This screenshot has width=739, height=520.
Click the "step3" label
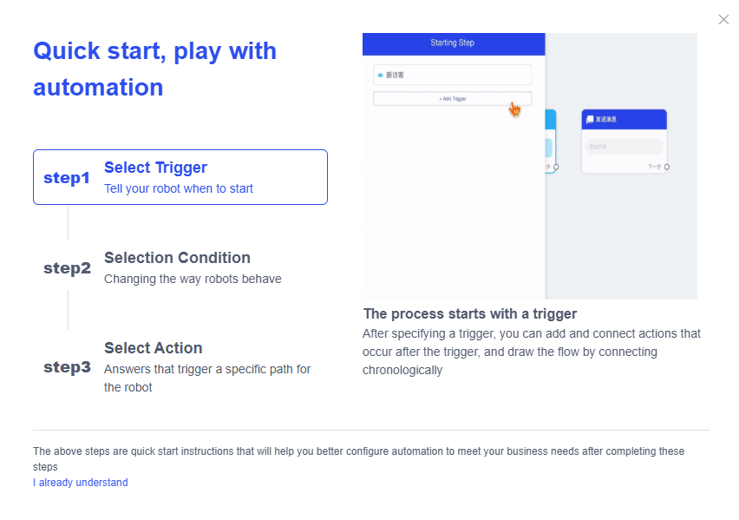(x=67, y=367)
